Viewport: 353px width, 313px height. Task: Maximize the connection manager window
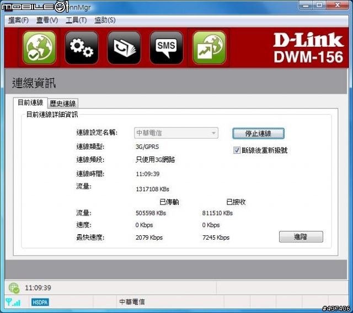pos(319,5)
